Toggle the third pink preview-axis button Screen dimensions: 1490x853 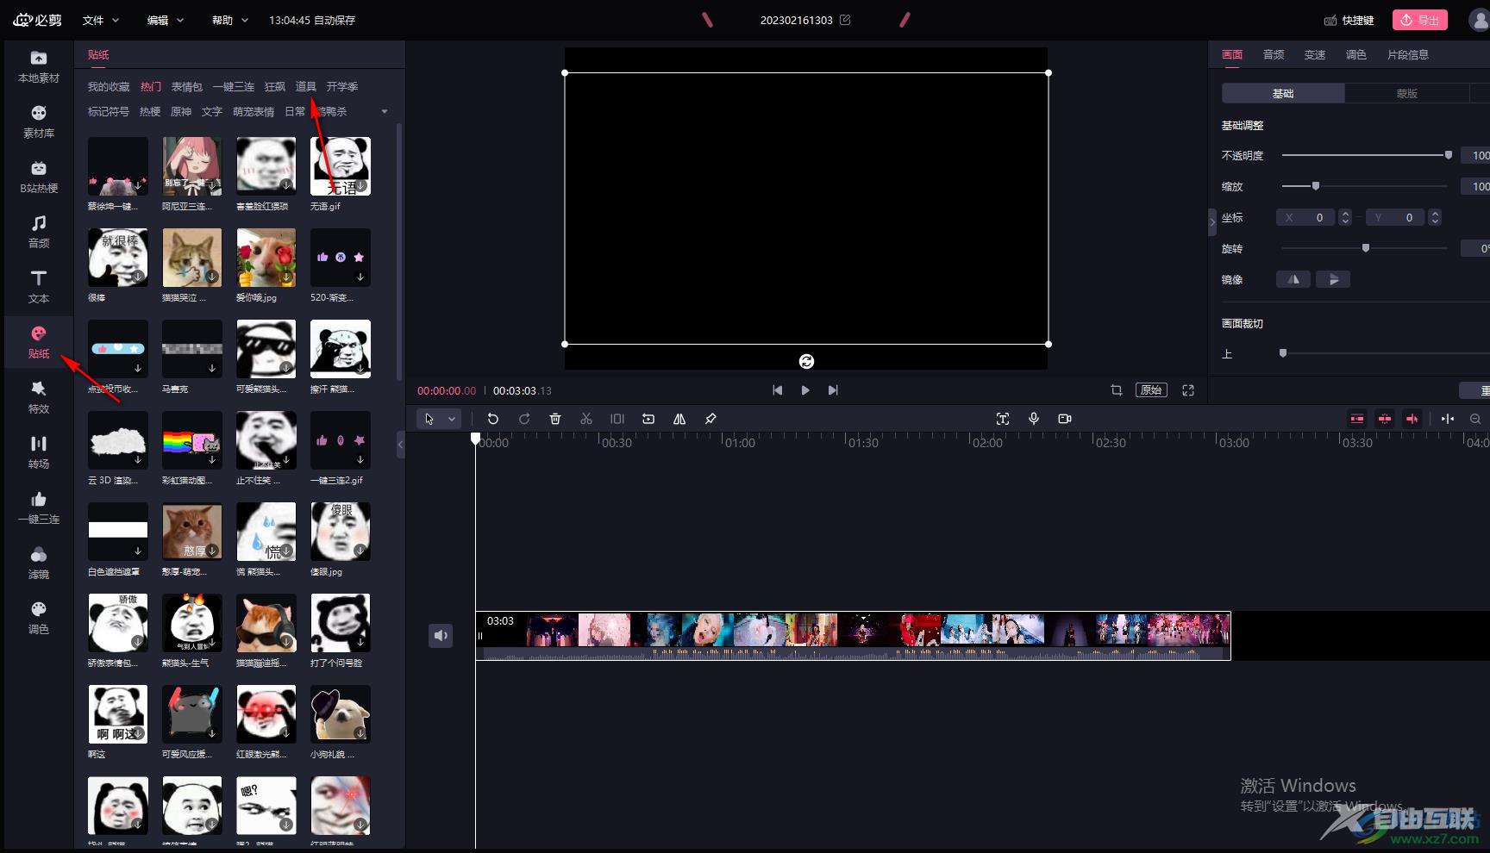[x=1412, y=419]
